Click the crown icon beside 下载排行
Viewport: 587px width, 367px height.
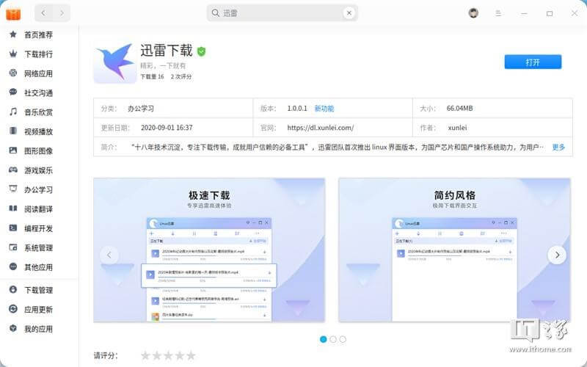(13, 54)
